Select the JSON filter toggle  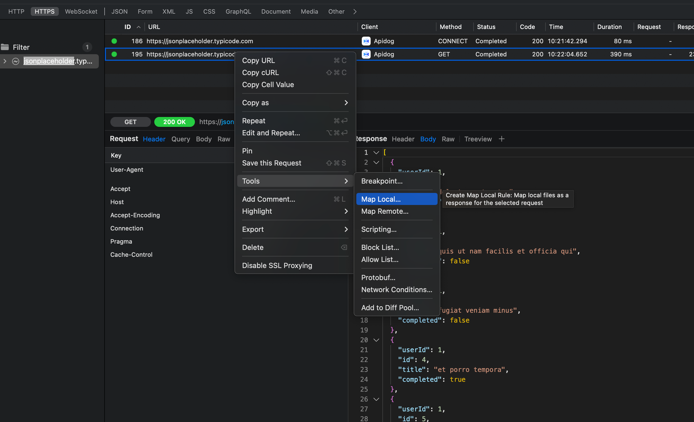click(119, 11)
